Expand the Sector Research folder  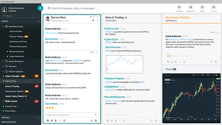coord(3,61)
